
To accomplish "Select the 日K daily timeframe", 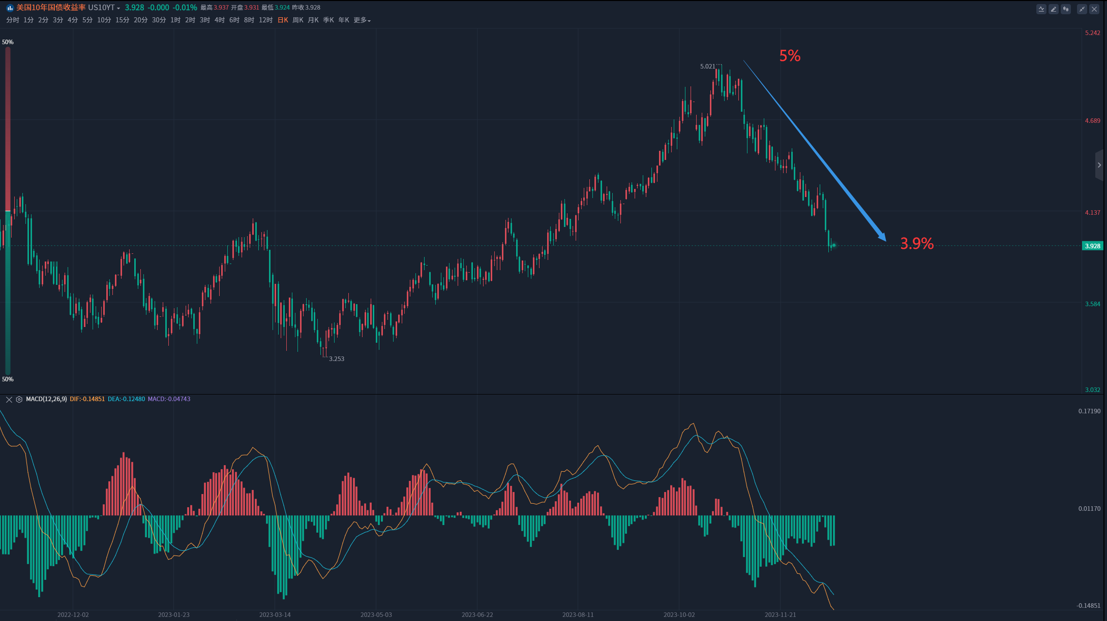I will [283, 20].
